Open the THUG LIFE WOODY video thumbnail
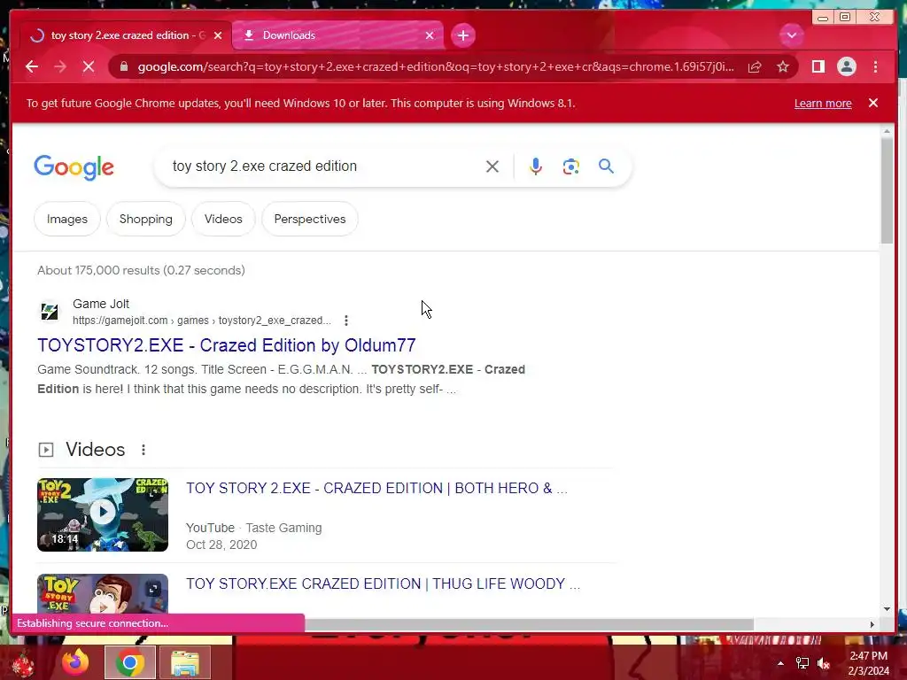The height and width of the screenshot is (680, 907). (103, 593)
